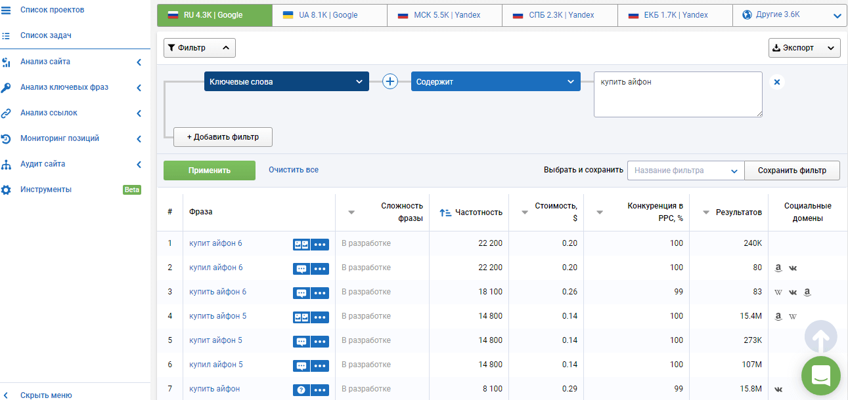
Task: Expand the Экспорт dropdown
Action: coord(804,48)
